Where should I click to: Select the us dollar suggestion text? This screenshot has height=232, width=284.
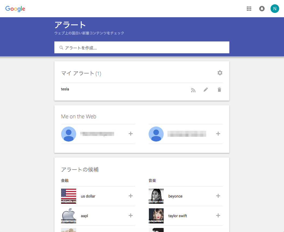[88, 196]
